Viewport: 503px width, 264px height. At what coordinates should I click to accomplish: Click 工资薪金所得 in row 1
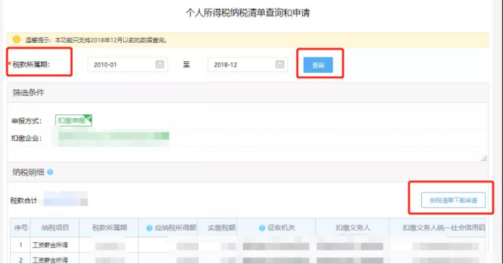point(50,245)
